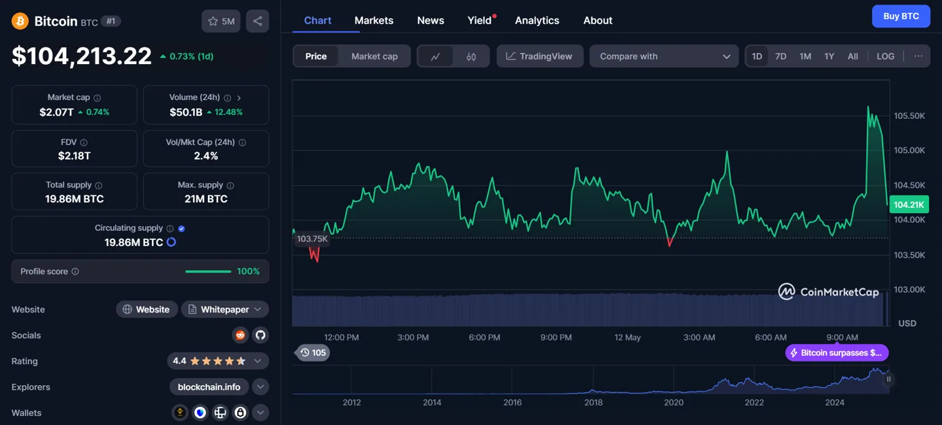The height and width of the screenshot is (425, 942).
Task: Select Price chart mode
Action: (x=316, y=56)
